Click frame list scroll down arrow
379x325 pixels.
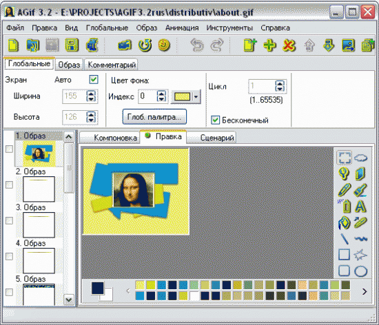click(69, 300)
